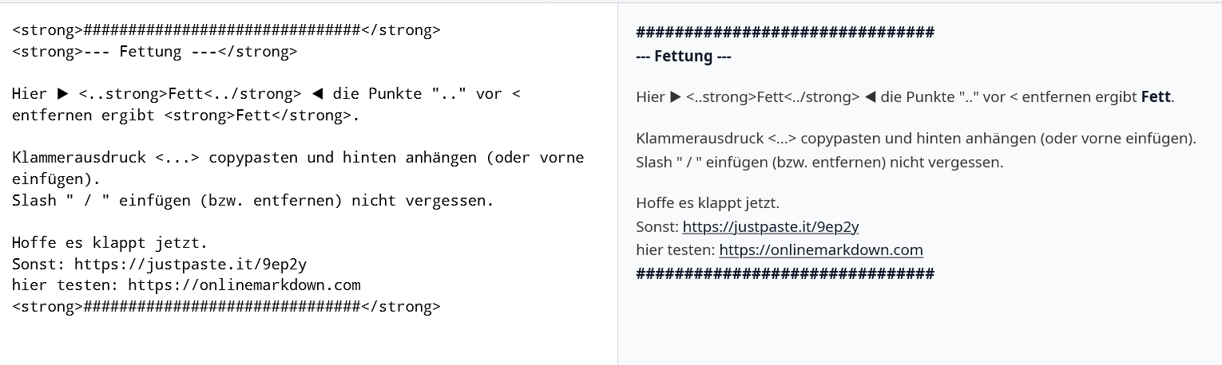Click "Hoffe es klappt jetzt." in the preview

(707, 202)
